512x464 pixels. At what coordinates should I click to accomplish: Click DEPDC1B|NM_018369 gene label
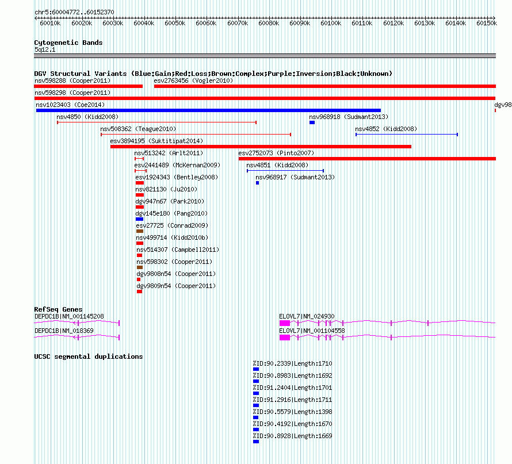(x=64, y=331)
